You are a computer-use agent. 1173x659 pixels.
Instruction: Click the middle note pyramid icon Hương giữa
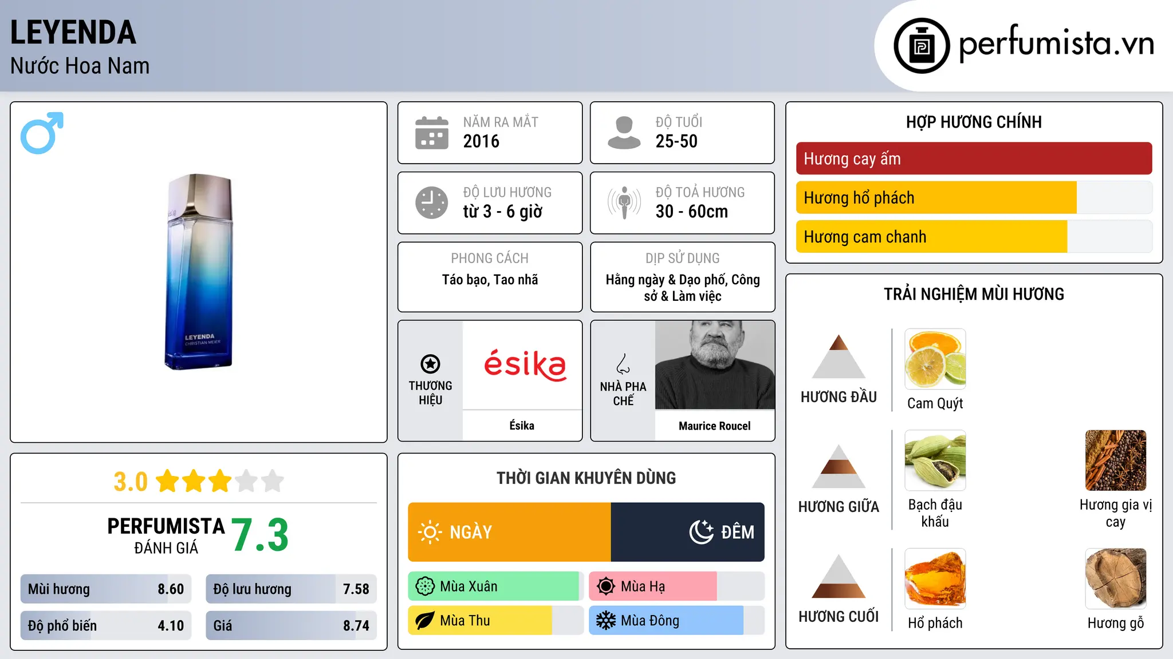coord(839,466)
